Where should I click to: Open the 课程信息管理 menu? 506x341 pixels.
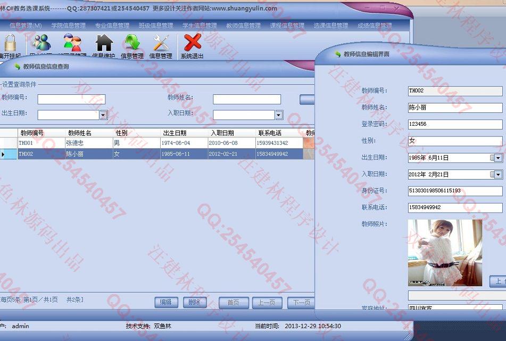(287, 25)
